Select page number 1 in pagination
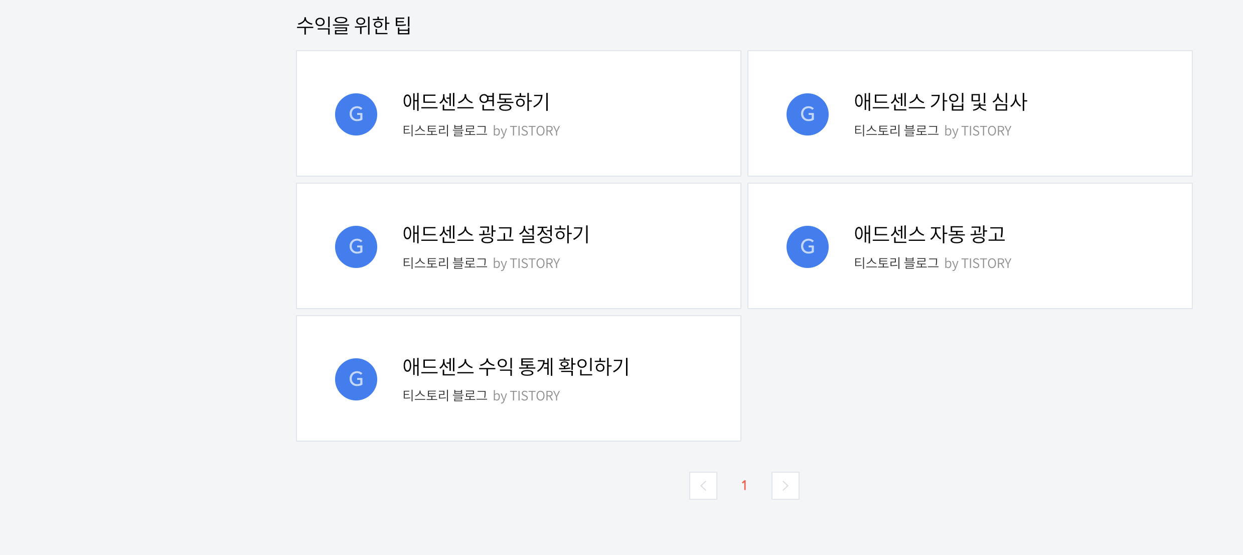 click(x=744, y=486)
